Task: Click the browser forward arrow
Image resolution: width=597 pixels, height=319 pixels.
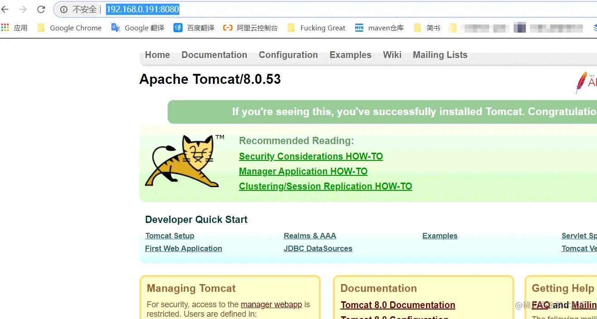Action: point(23,9)
